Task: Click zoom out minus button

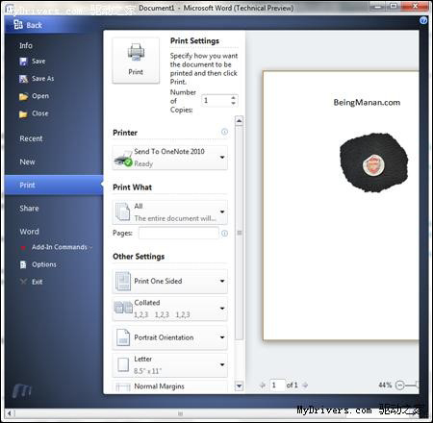Action: coord(399,385)
